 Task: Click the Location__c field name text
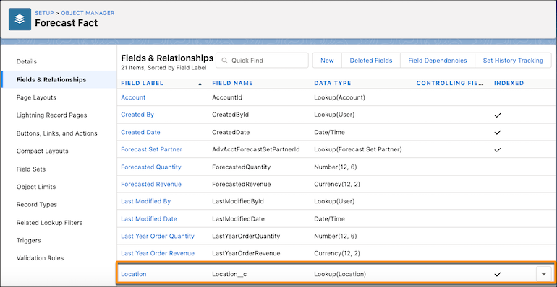[229, 274]
